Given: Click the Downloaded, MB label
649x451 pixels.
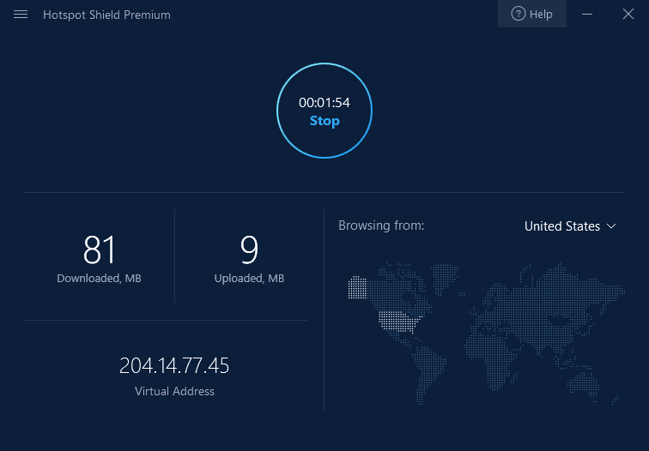Looking at the screenshot, I should [99, 278].
